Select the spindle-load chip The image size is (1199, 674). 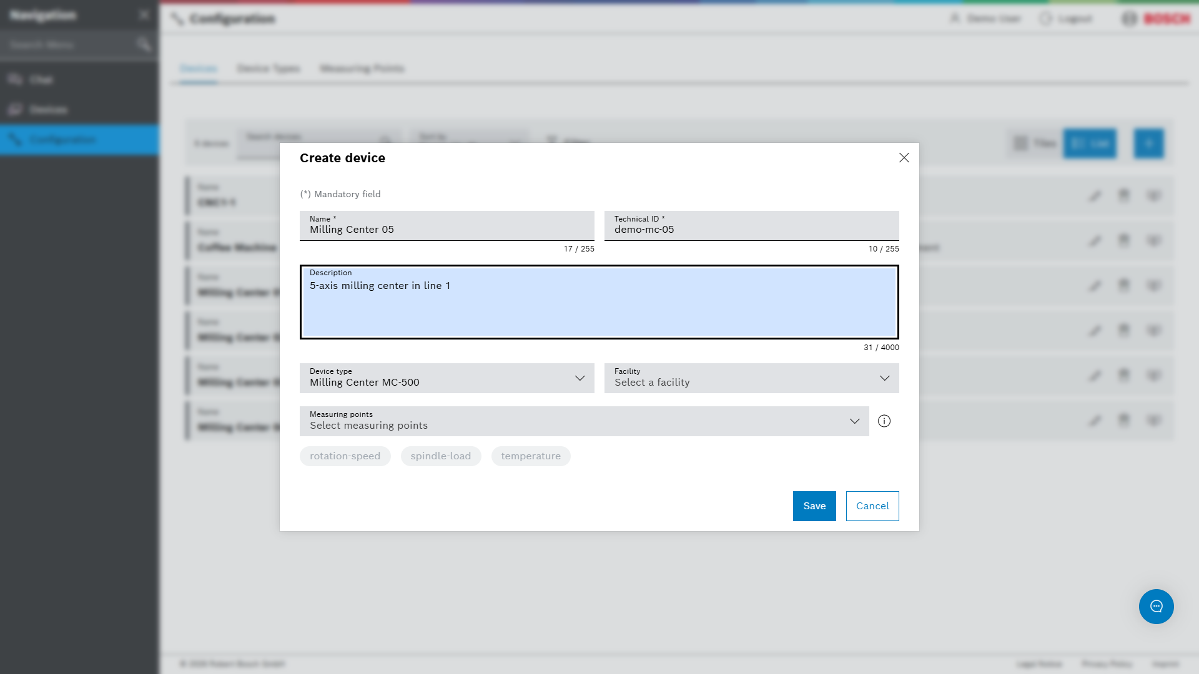[441, 456]
